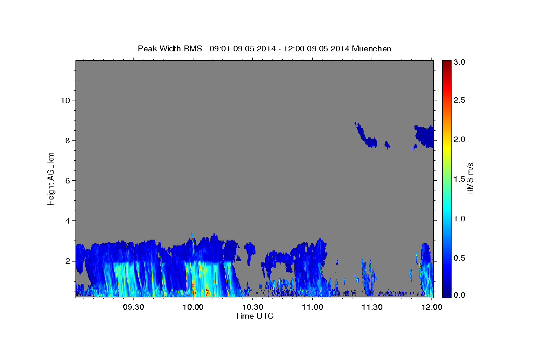
Task: Click the 10:30 time tick label
Action: [253, 307]
